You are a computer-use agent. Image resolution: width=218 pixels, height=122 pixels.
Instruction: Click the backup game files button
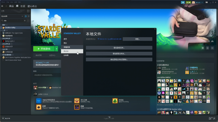click(119, 48)
